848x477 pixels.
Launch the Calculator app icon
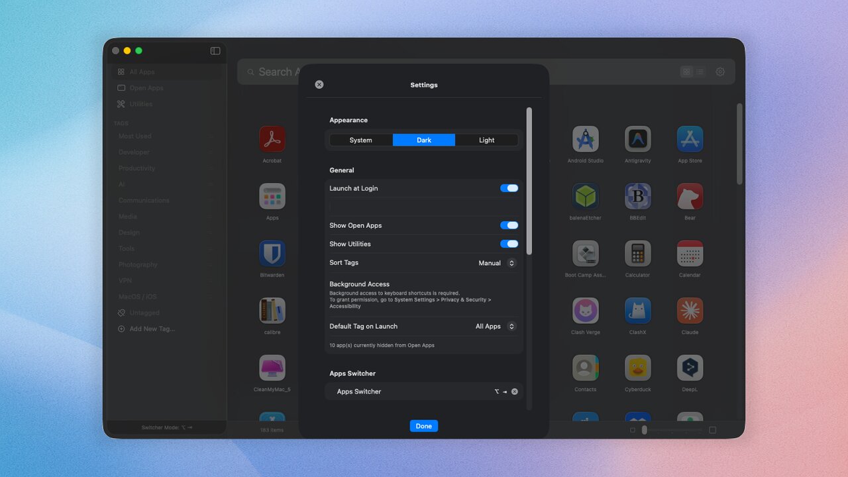click(638, 254)
